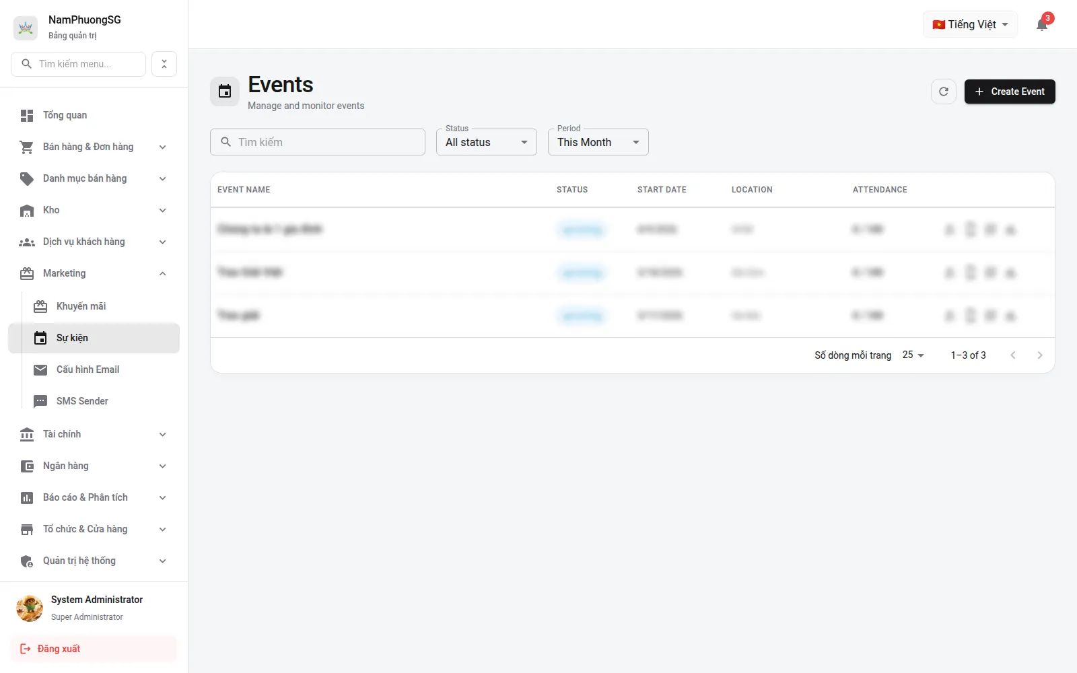Open Tổng quan dashboard

(94, 115)
